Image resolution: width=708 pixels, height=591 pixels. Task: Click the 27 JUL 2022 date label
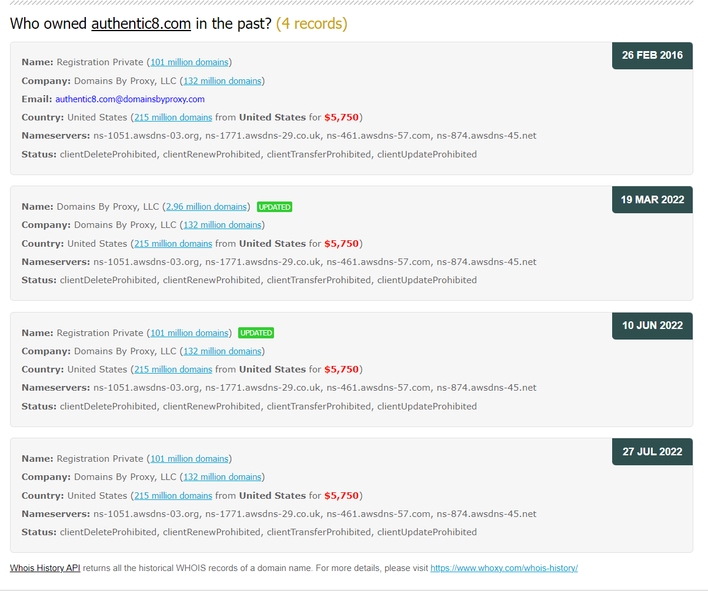click(x=652, y=452)
